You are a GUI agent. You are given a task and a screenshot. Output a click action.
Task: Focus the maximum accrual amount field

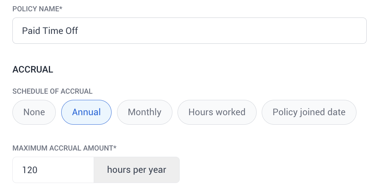click(53, 170)
